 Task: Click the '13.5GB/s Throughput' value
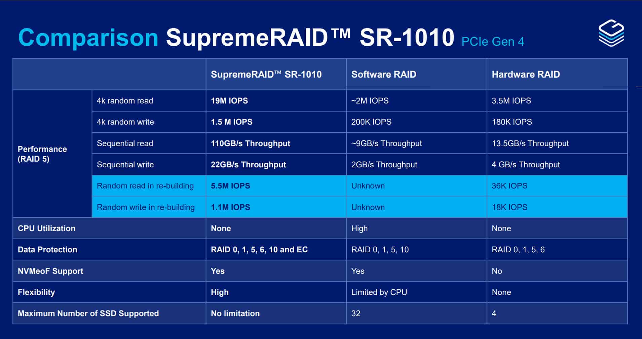pos(530,143)
